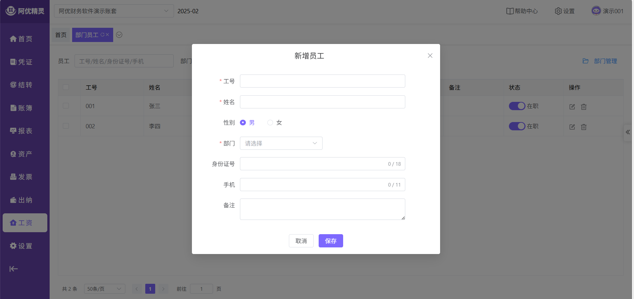Click the edit icon for employee 001
Screen dimensions: 634x299
coord(572,107)
